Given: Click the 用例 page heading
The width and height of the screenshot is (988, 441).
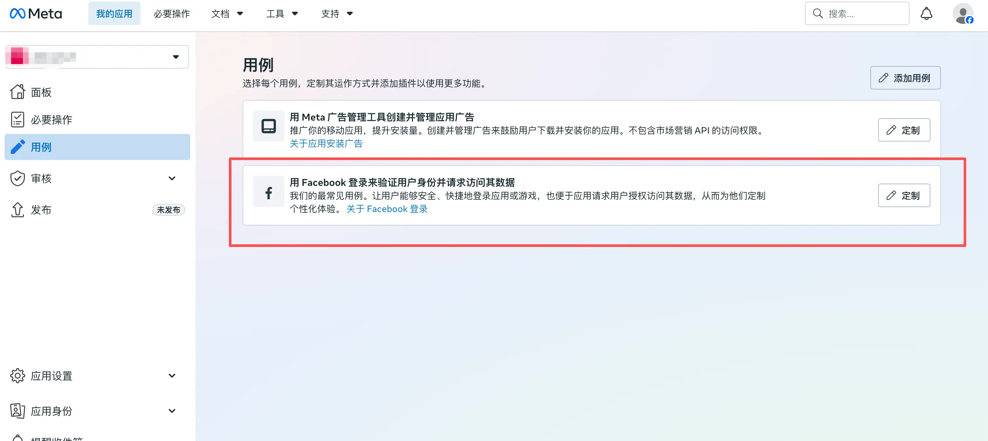Looking at the screenshot, I should (x=258, y=65).
